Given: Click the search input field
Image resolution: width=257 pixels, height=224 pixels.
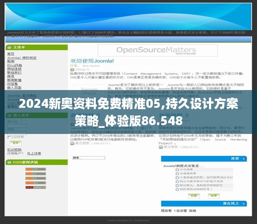Looking at the screenshot, I should (x=89, y=158).
